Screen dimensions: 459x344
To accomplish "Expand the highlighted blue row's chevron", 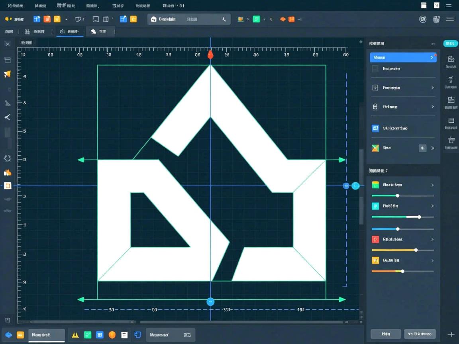I will coord(432,58).
